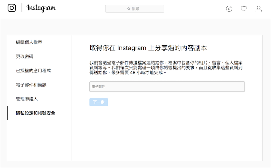Click the 下一步 button
This screenshot has width=271, height=168.
tap(99, 102)
